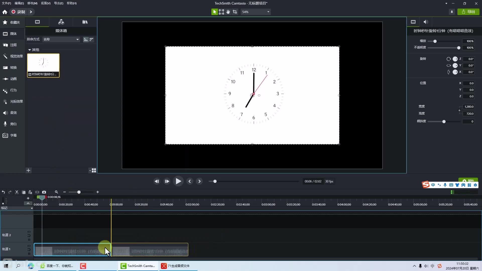Click descending sort order icon
Image resolution: width=482 pixels, height=271 pixels.
91,39
